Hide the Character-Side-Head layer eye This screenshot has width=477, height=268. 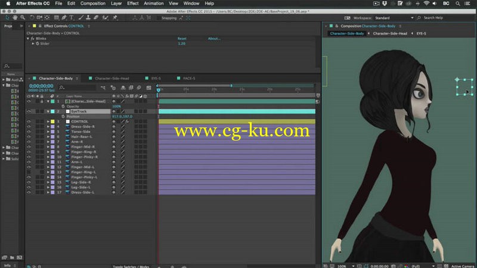point(29,101)
